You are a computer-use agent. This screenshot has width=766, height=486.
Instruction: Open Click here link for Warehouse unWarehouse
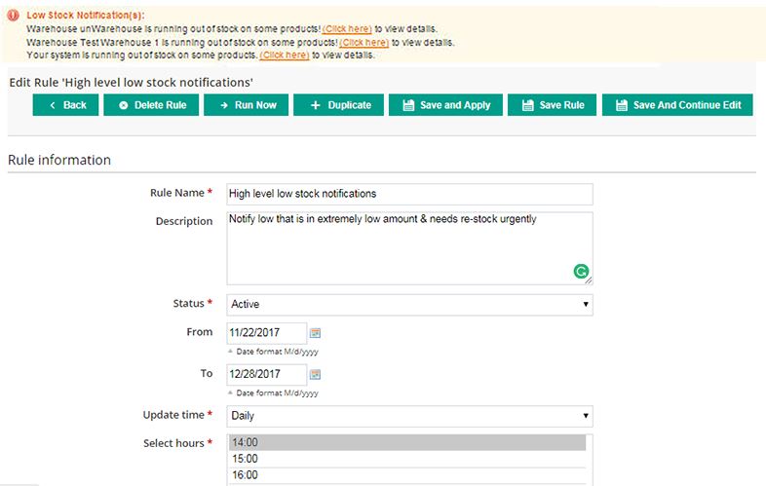click(348, 30)
